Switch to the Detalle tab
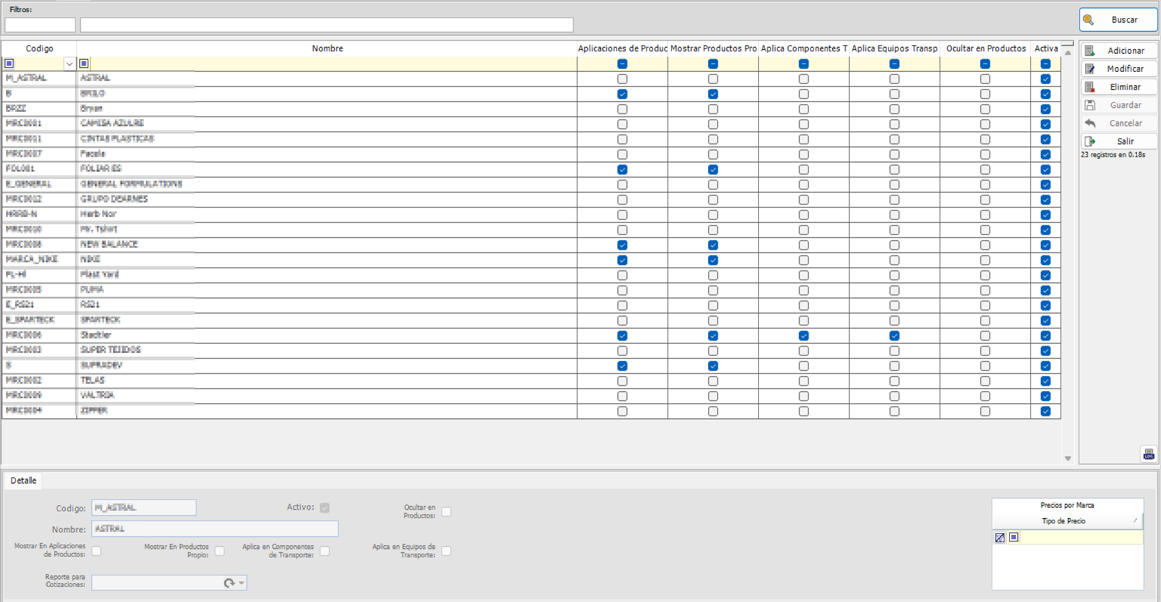The image size is (1161, 602). pyautogui.click(x=23, y=480)
